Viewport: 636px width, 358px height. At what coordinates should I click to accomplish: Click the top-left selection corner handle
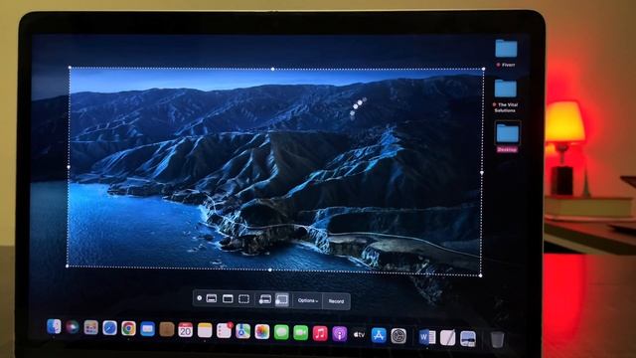coord(70,68)
